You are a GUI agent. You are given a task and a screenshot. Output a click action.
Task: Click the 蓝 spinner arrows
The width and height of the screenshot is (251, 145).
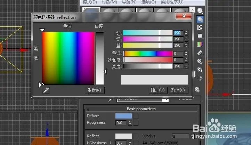[186, 45]
